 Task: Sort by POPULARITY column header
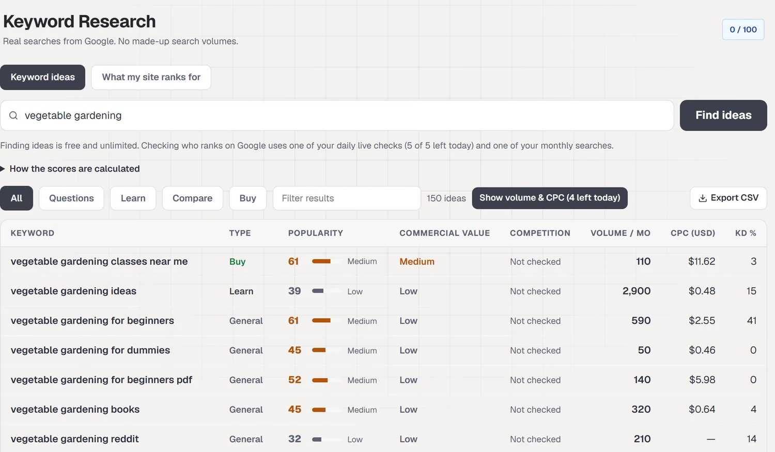(x=316, y=233)
